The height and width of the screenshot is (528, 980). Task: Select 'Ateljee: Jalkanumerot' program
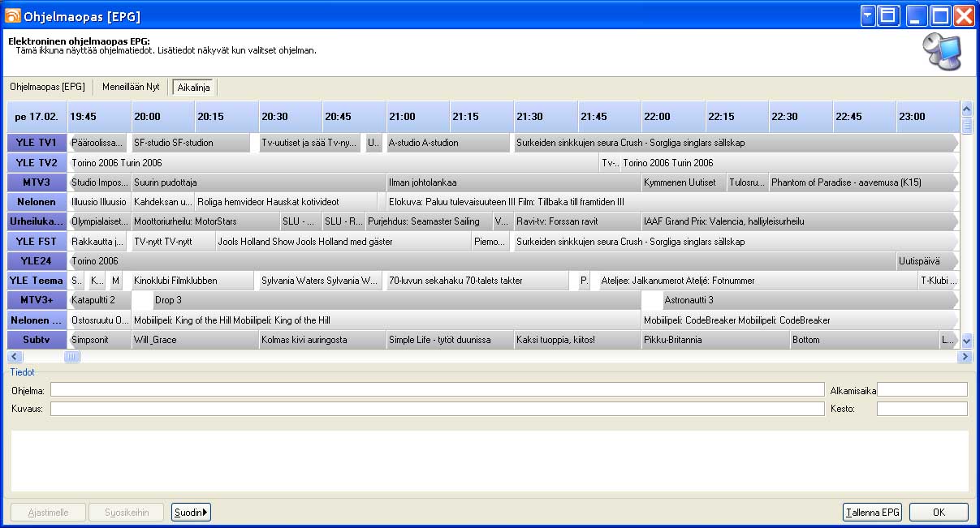(757, 281)
